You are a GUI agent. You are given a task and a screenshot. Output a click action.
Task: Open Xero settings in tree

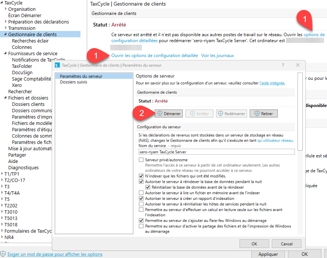pyautogui.click(x=17, y=85)
